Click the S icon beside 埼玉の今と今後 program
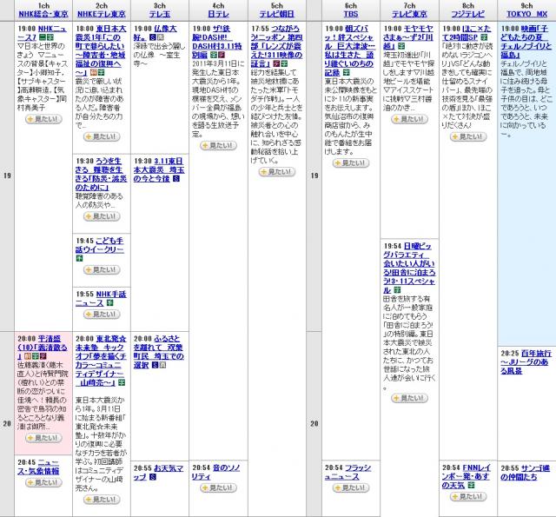Viewport: 556px width, 517px height. click(176, 179)
